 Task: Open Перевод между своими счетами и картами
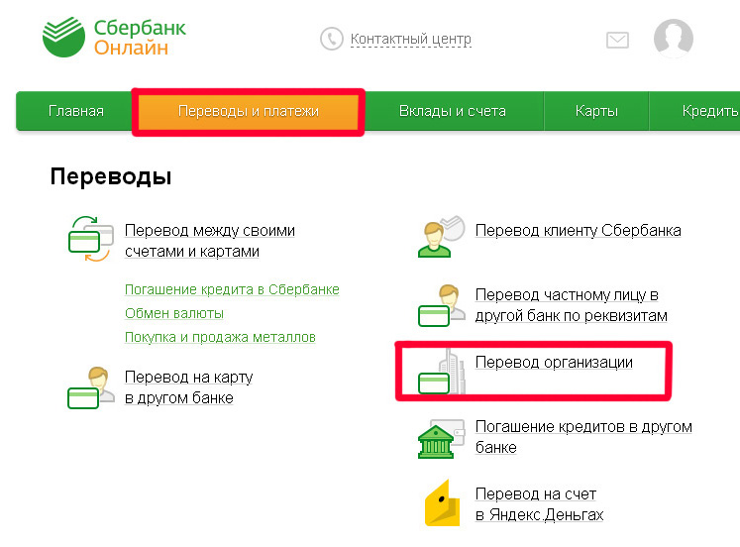click(x=210, y=241)
